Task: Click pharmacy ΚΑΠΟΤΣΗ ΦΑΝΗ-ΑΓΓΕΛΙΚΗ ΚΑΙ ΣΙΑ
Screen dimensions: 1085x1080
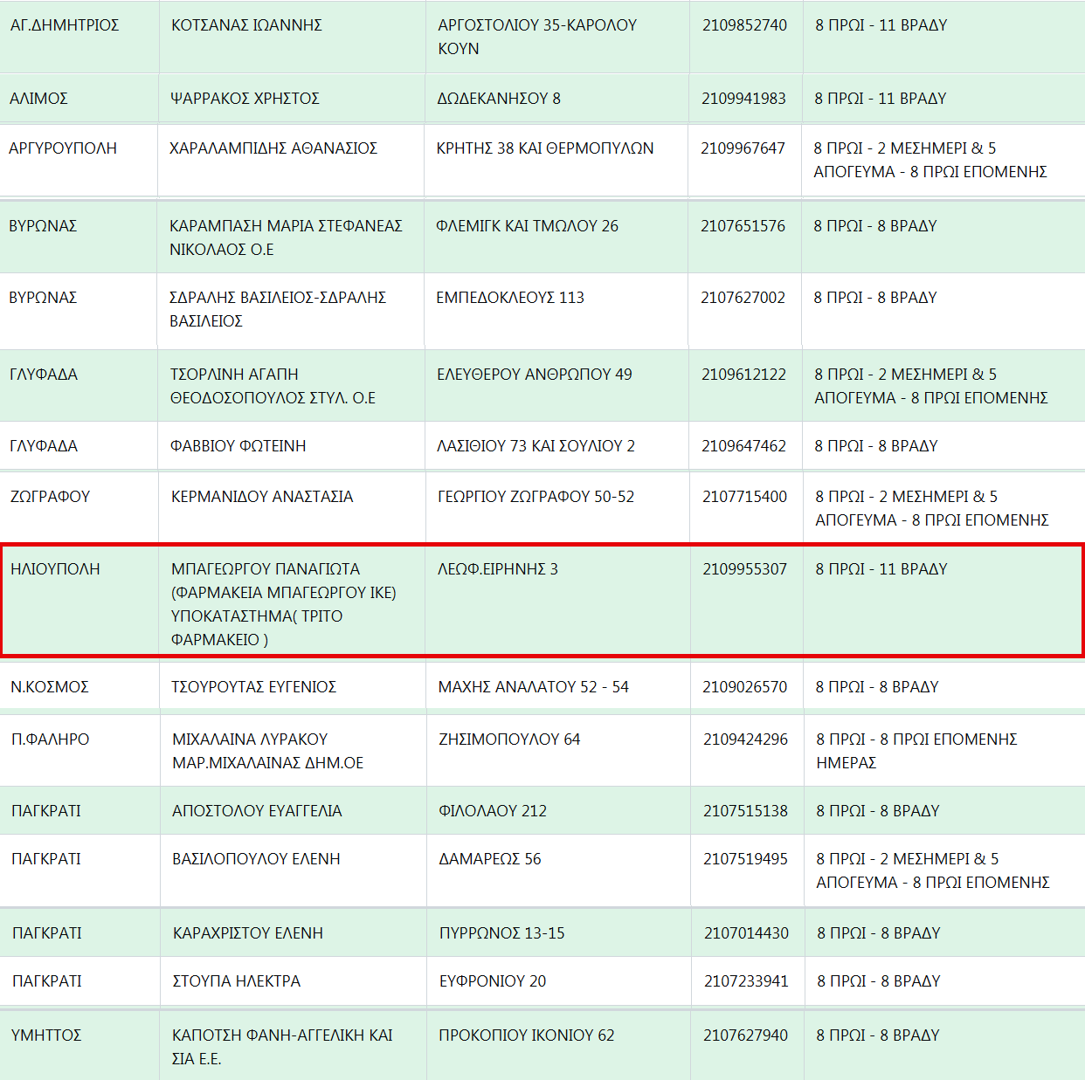Action: coord(282,1047)
